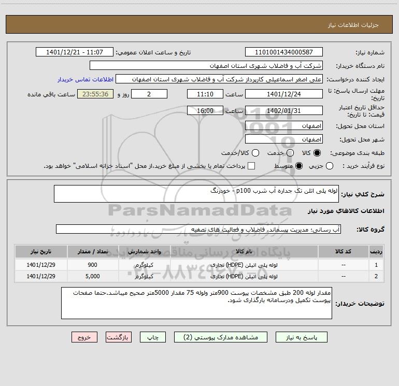The image size is (399, 386).
Task: Click the quantity 5,000 cell
Action: pos(93,276)
